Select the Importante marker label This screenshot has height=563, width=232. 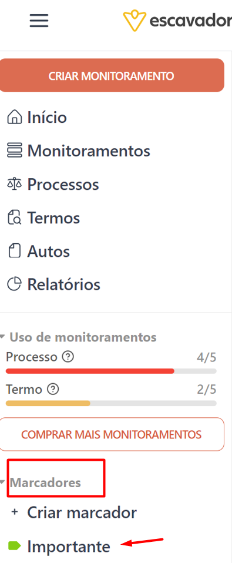coord(69,547)
